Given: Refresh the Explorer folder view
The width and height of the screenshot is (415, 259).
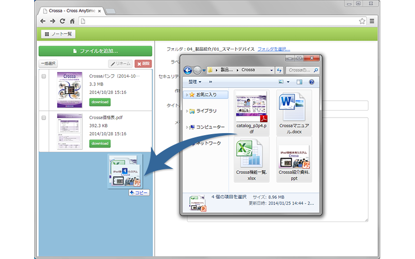Looking at the screenshot, I should click(x=279, y=70).
